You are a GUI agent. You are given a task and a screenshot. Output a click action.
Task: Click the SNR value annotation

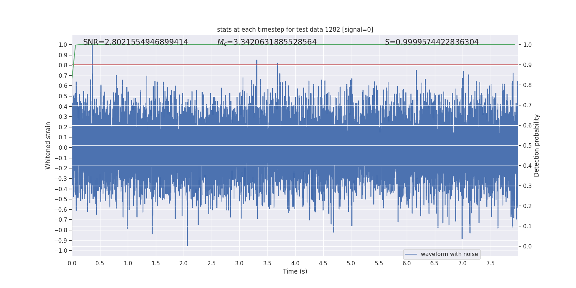tap(135, 42)
